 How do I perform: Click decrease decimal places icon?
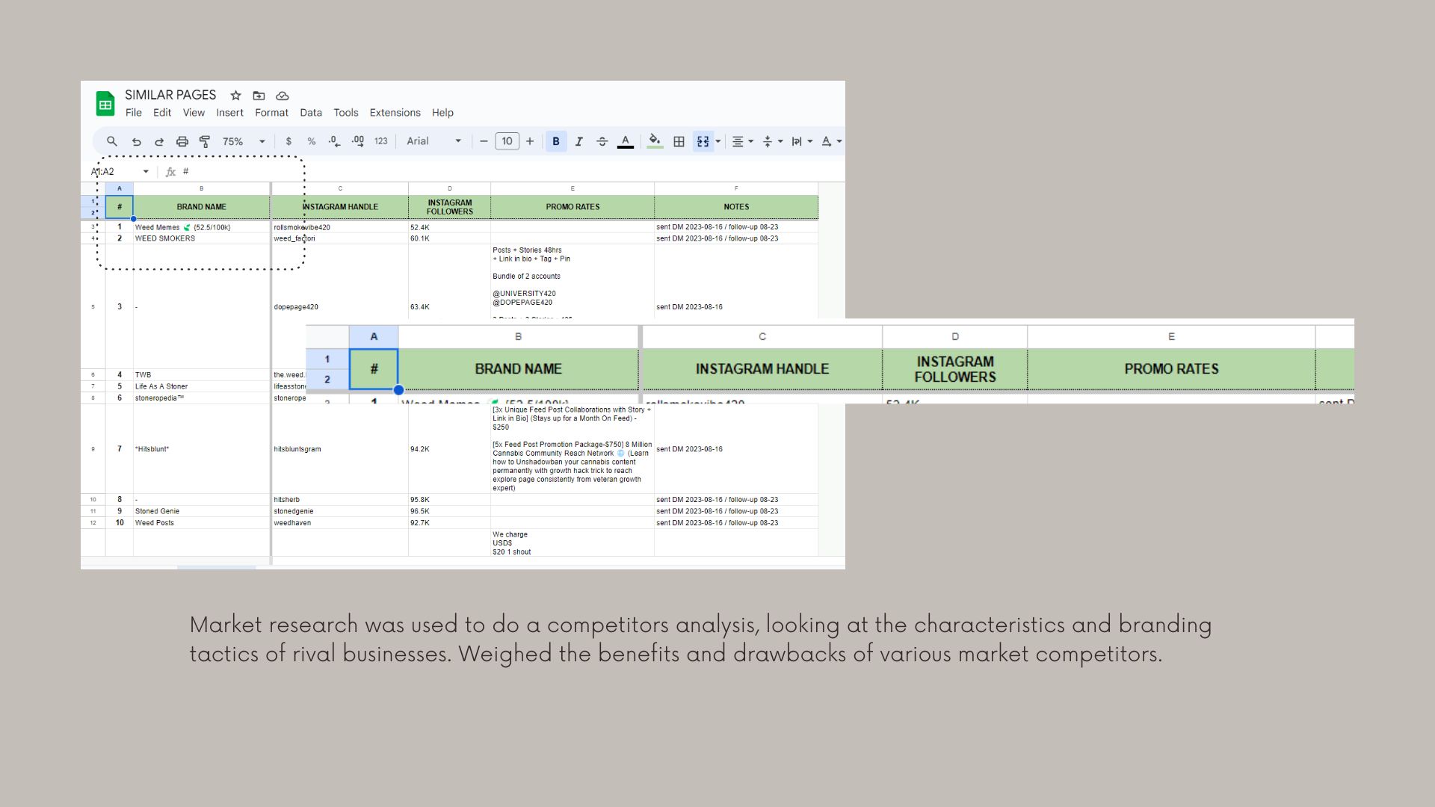point(334,141)
